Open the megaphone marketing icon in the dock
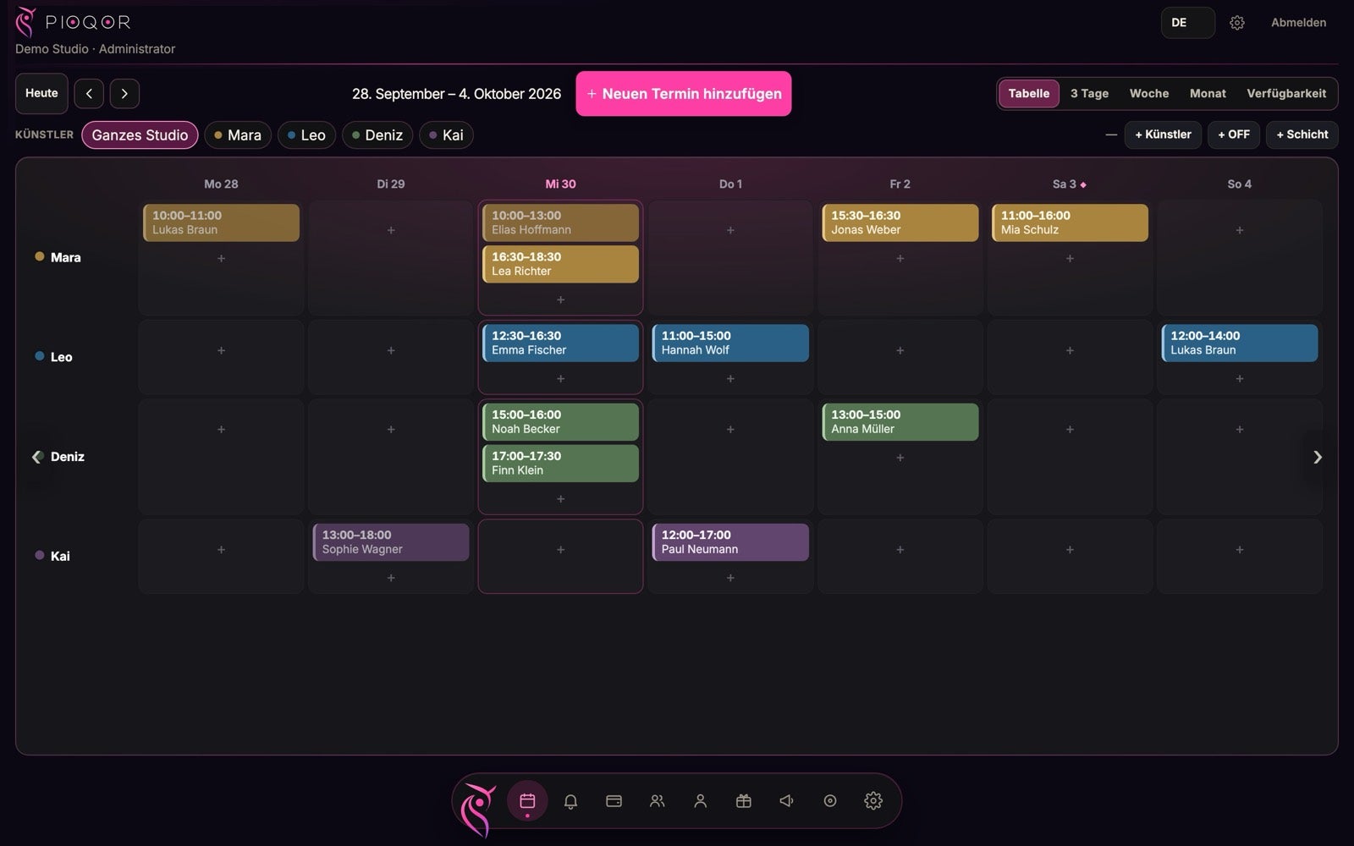This screenshot has height=846, width=1354. [786, 800]
